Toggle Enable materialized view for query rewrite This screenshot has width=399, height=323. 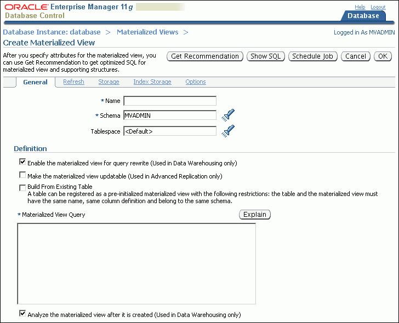point(22,162)
